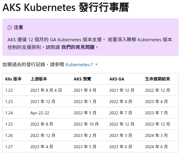Select version cell 1.27
This screenshot has width=182, height=155.
point(9,147)
